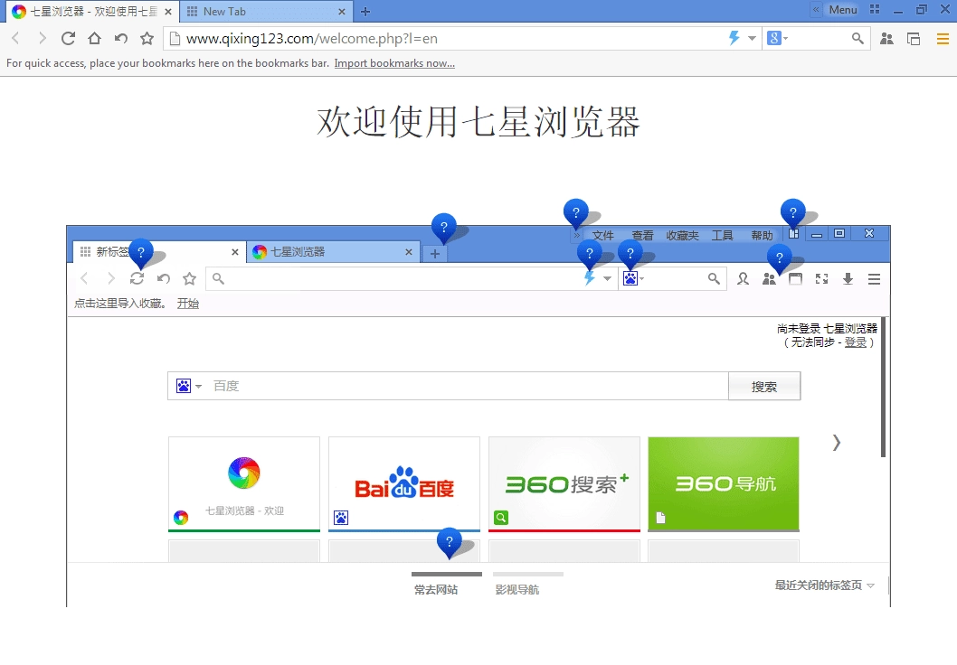
Task: Open the orange hamburger menu
Action: point(943,39)
